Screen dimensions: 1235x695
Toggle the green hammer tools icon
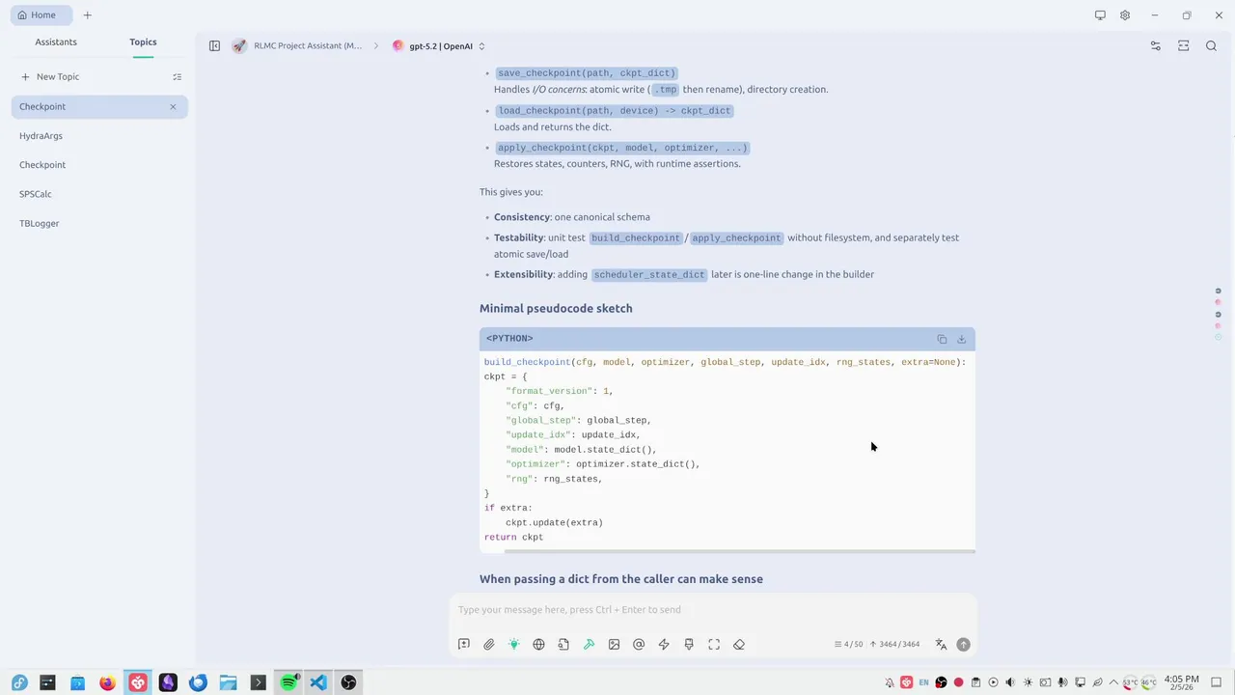pyautogui.click(x=589, y=645)
